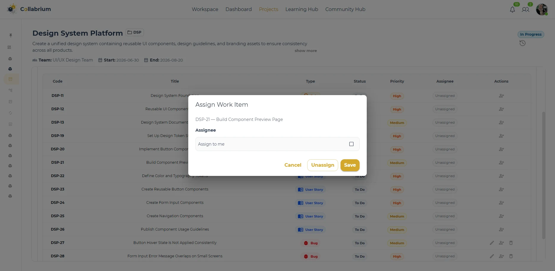The height and width of the screenshot is (271, 555).
Task: Check the Assign to me checkbox
Action: (351, 144)
